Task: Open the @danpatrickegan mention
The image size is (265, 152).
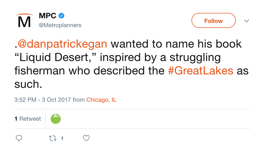Action: pyautogui.click(x=62, y=44)
